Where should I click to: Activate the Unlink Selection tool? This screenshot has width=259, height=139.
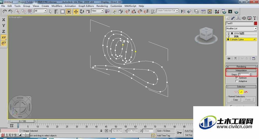click(x=24, y=11)
